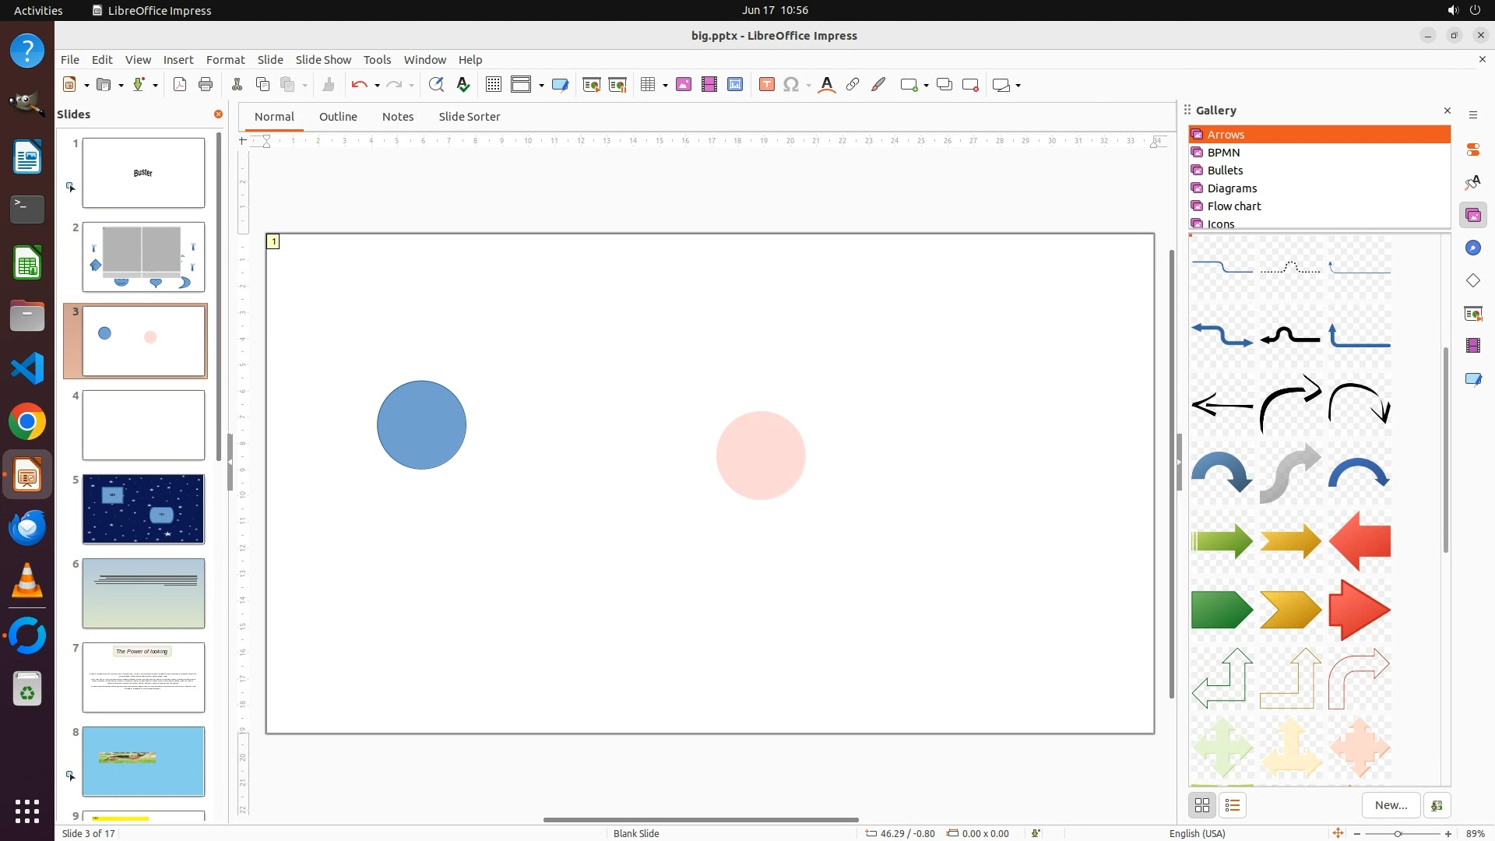This screenshot has height=841, width=1495.
Task: Click the New... button in Gallery
Action: pos(1391,805)
